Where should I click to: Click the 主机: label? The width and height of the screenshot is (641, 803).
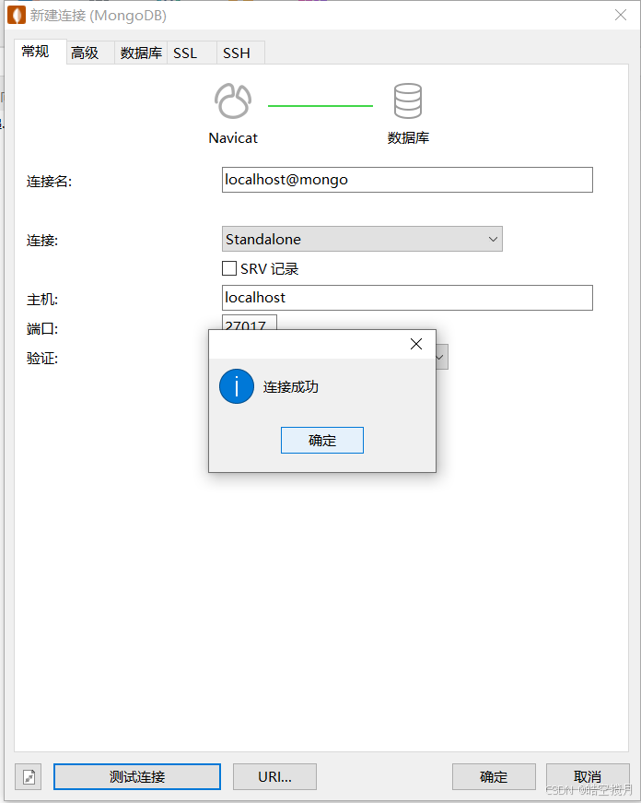pyautogui.click(x=42, y=299)
